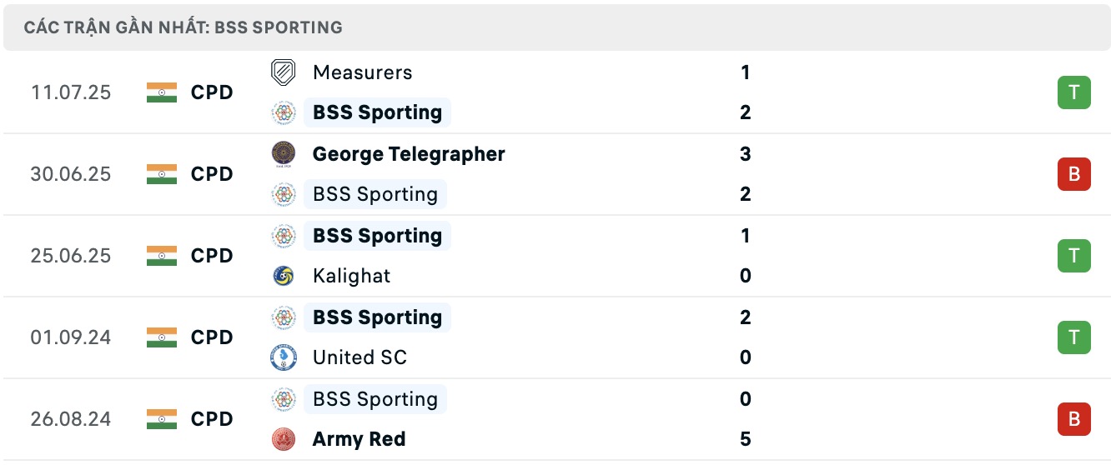1111x465 pixels.
Task: Click green T result badge for 25.06.25
Action: click(x=1073, y=256)
